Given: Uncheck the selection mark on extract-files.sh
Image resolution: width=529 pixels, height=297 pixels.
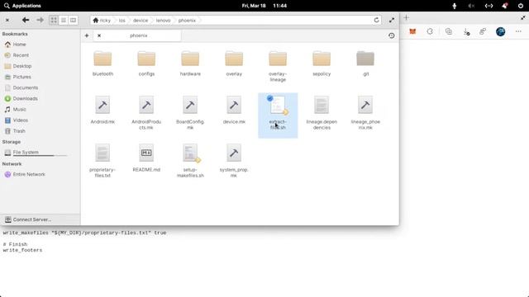Looking at the screenshot, I should point(270,98).
